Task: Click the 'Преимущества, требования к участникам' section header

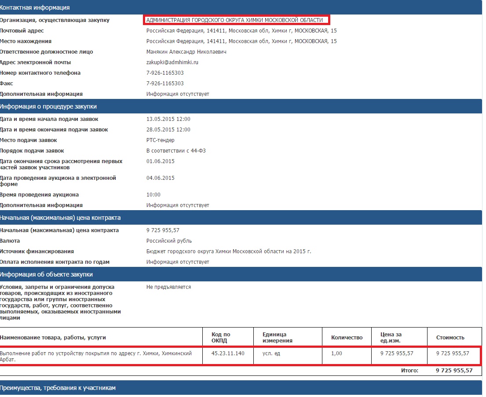Action: [58, 388]
